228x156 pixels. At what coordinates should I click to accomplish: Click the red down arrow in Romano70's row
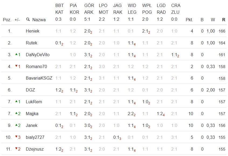coord(16,66)
